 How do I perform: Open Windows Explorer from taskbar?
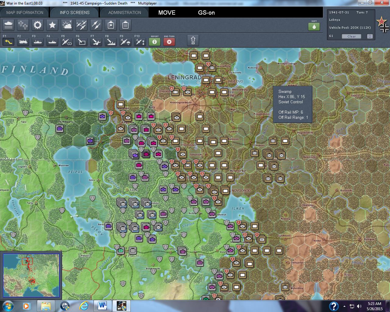(x=46, y=306)
